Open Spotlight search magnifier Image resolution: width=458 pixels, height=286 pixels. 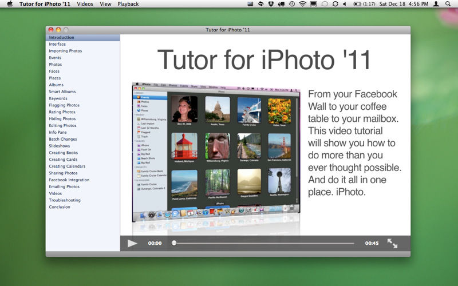448,4
